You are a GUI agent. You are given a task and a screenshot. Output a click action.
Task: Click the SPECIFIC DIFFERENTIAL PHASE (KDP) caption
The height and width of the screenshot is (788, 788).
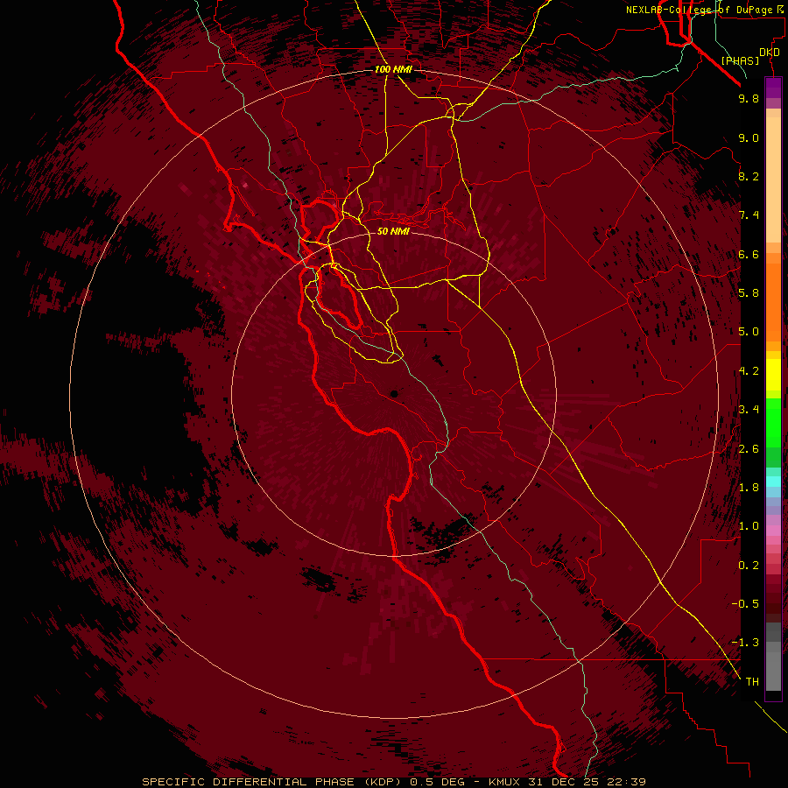(x=274, y=782)
